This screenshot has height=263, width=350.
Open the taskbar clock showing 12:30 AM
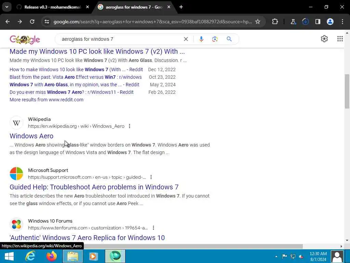318,256
